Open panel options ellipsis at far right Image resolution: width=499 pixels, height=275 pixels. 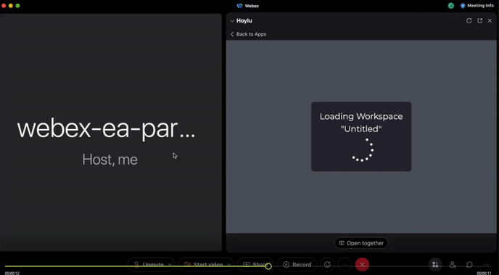pyautogui.click(x=486, y=265)
